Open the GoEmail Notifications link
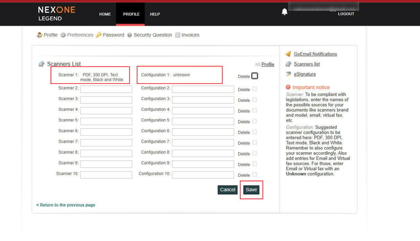This screenshot has height=241, width=420. [x=315, y=54]
